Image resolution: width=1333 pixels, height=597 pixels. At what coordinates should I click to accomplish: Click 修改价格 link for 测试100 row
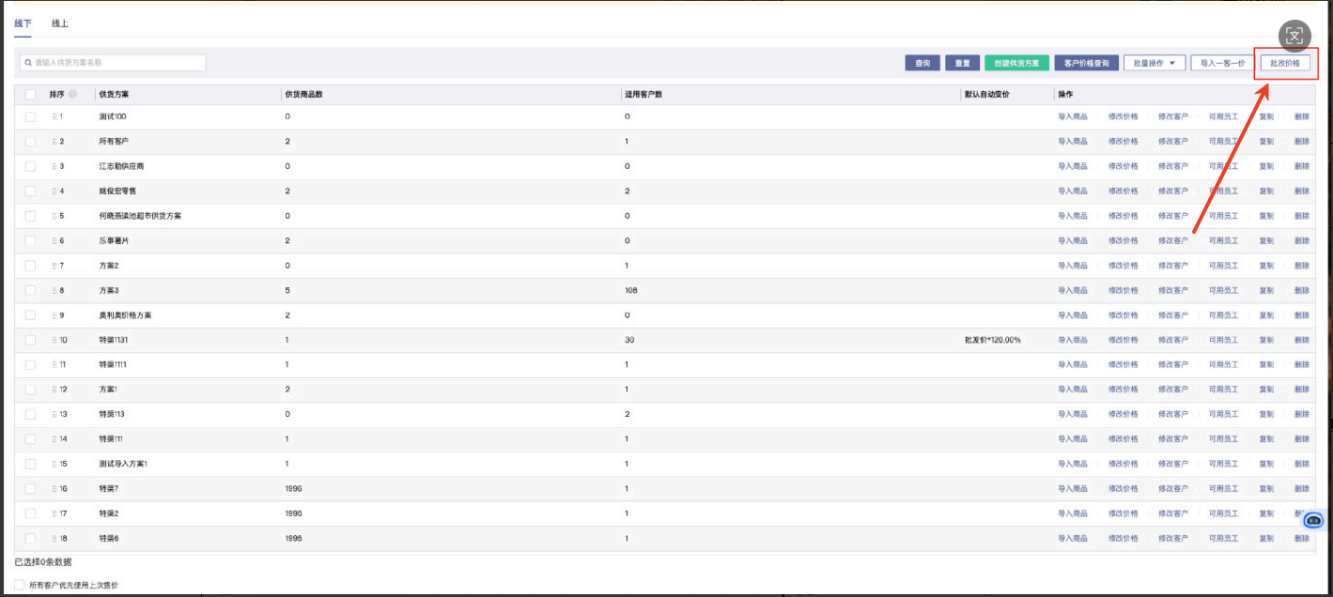(x=1123, y=116)
